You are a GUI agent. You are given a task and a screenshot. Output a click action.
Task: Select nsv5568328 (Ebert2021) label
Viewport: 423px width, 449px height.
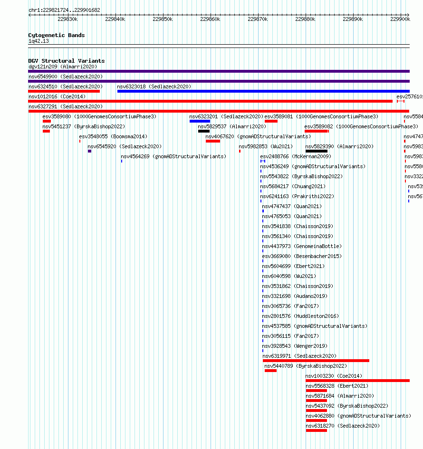[x=337, y=387]
